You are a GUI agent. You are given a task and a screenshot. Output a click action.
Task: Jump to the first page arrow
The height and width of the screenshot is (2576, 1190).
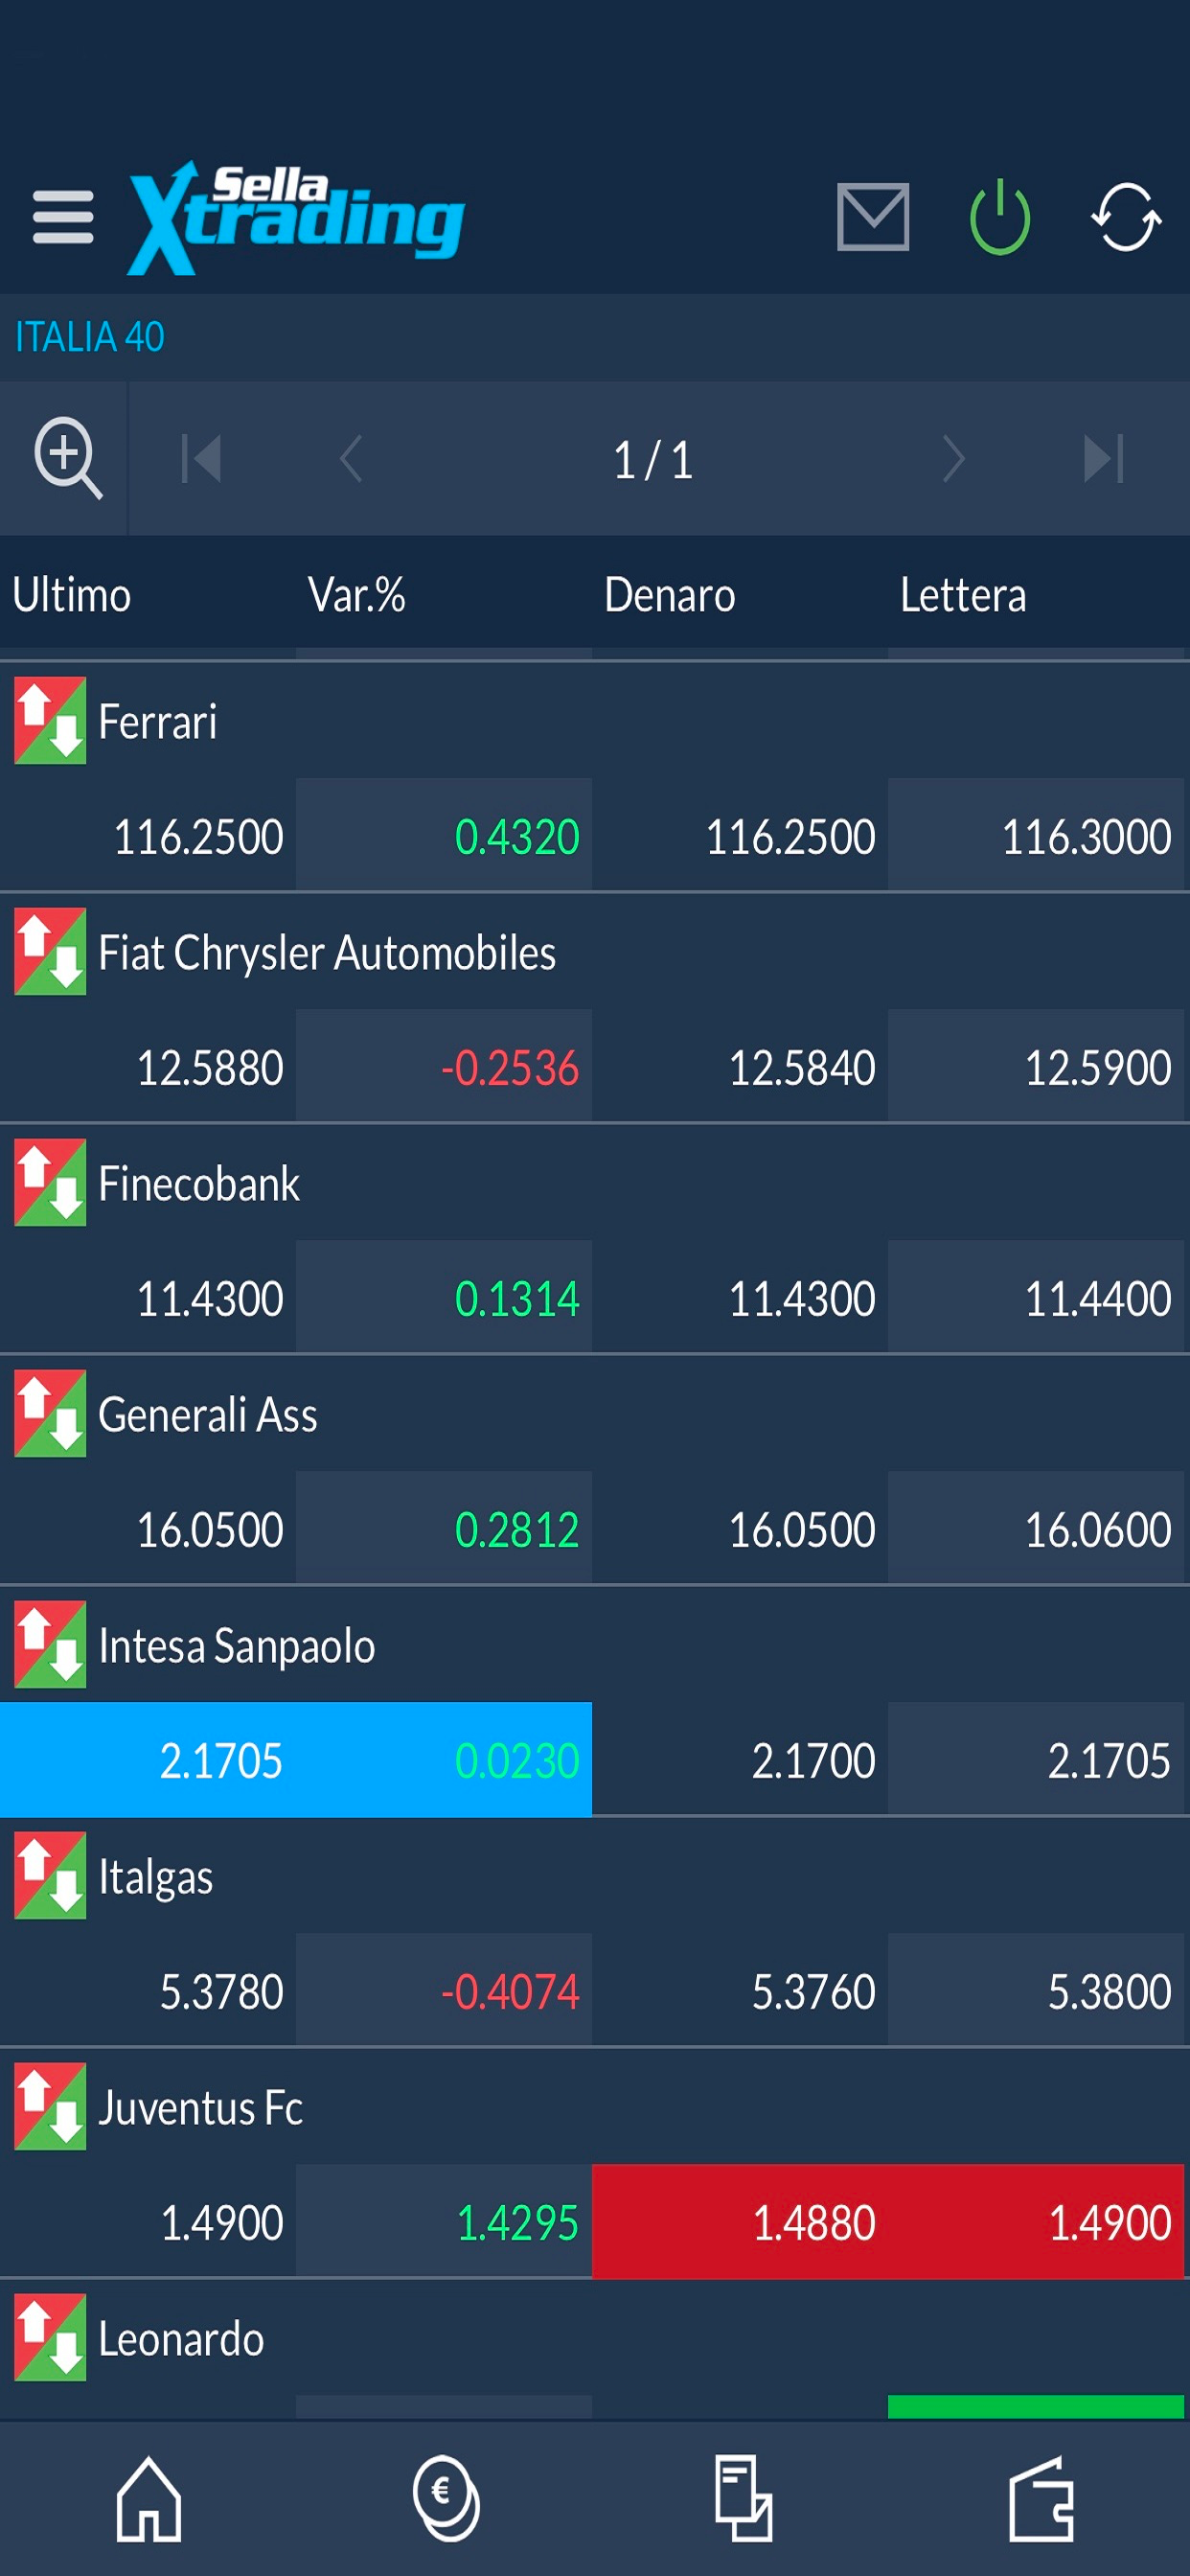tap(201, 459)
